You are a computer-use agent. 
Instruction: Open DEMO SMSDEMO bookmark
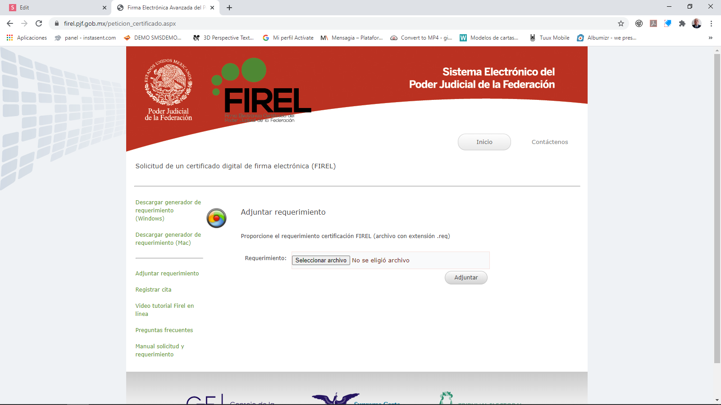[x=152, y=38]
